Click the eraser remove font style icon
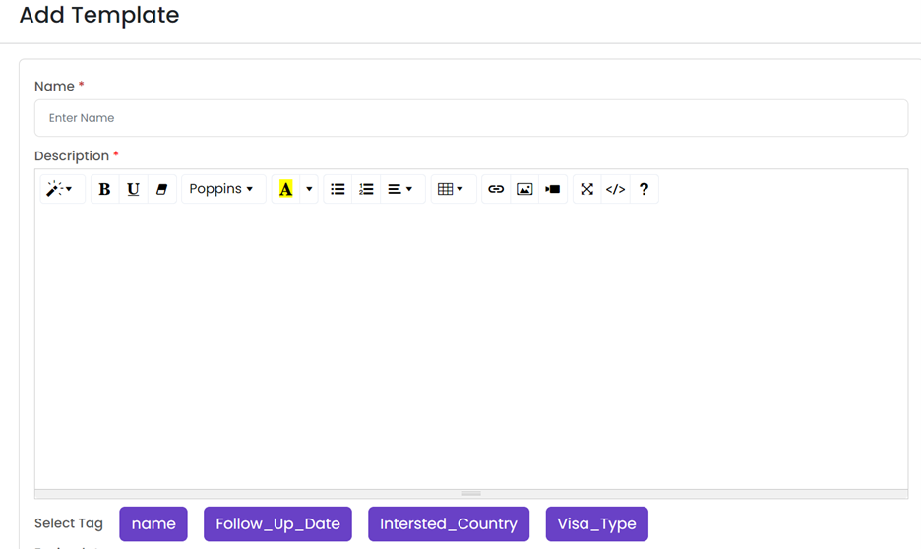This screenshot has width=921, height=549. [162, 189]
